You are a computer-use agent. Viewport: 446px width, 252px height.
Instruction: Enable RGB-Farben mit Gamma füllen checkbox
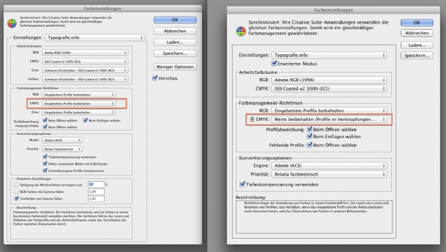[16, 192]
